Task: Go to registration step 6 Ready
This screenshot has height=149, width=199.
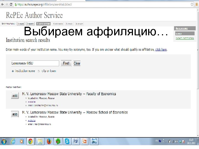Action: click(79, 24)
